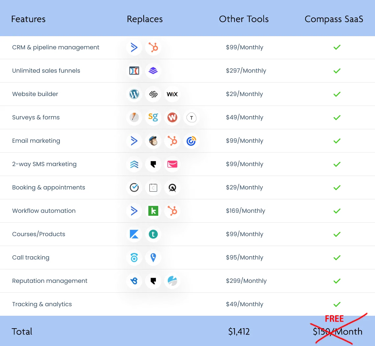This screenshot has width=375, height=346.
Task: Click green checkmark for Website builder
Action: click(x=337, y=94)
